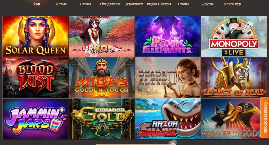Open the Поиск игр search tab
Image resolution: width=269 pixels, height=145 pixels.
[232, 4]
